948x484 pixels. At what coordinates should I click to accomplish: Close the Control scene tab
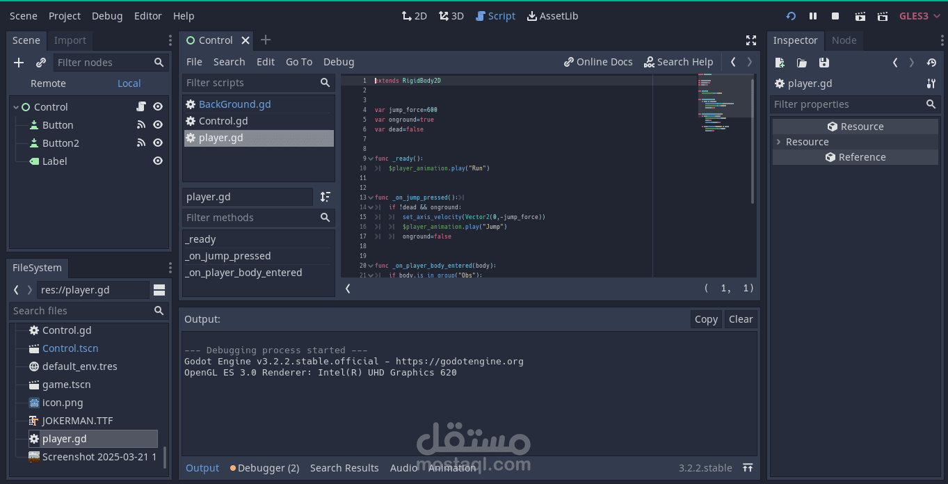coord(246,40)
